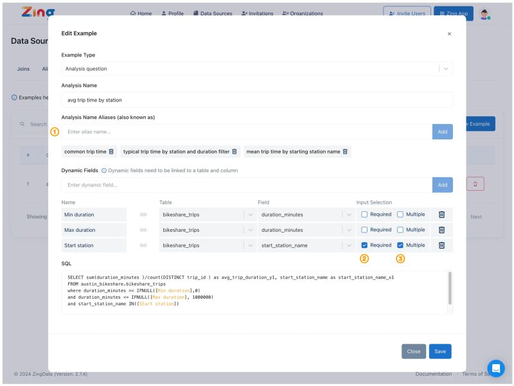
Task: Close the Edit Example dialog with the X
Action: 449,34
